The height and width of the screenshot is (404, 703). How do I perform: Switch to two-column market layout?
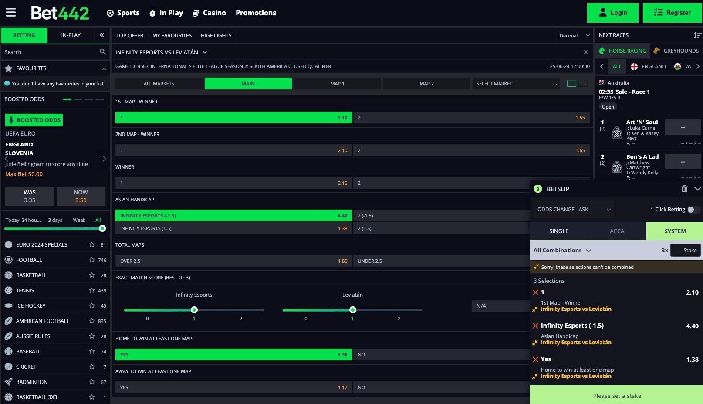pyautogui.click(x=583, y=84)
